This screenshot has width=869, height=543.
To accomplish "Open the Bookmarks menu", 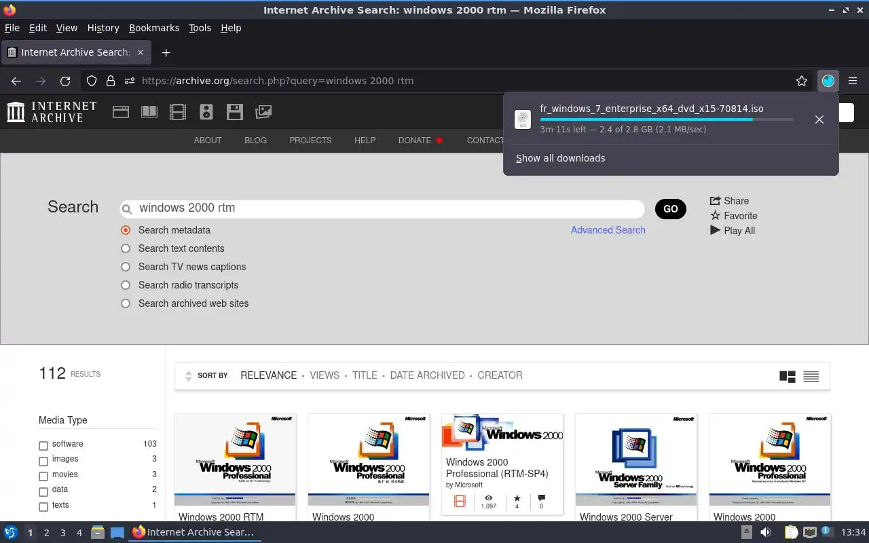I will point(154,28).
